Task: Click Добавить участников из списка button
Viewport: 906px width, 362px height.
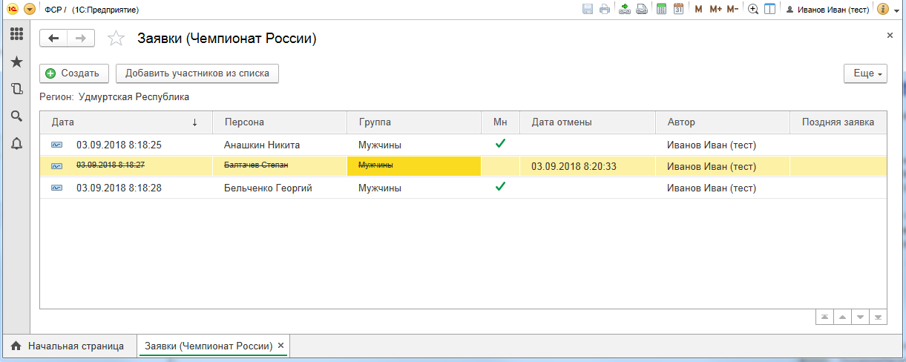Action: tap(197, 73)
